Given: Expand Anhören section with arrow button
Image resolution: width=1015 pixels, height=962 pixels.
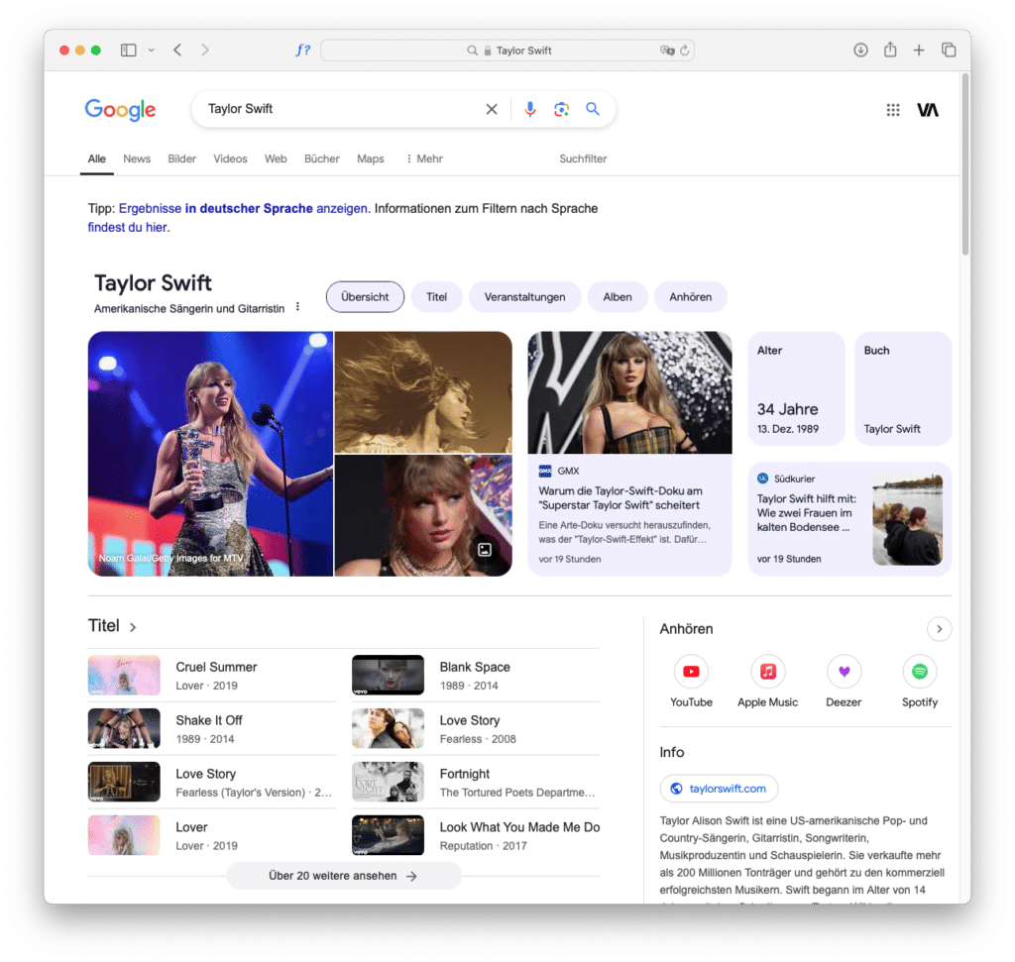Looking at the screenshot, I should (939, 629).
